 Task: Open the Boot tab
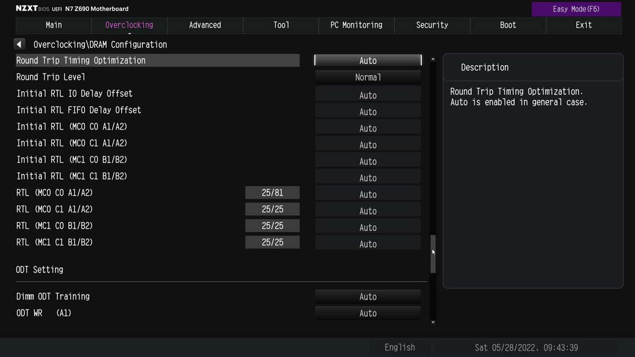point(508,25)
